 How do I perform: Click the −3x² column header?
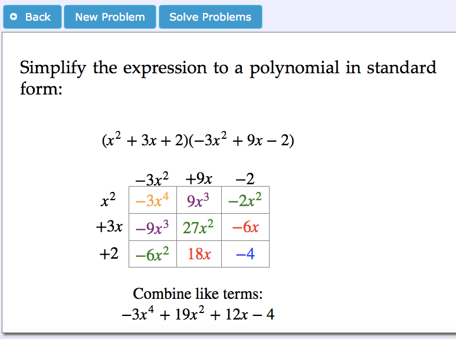[152, 178]
